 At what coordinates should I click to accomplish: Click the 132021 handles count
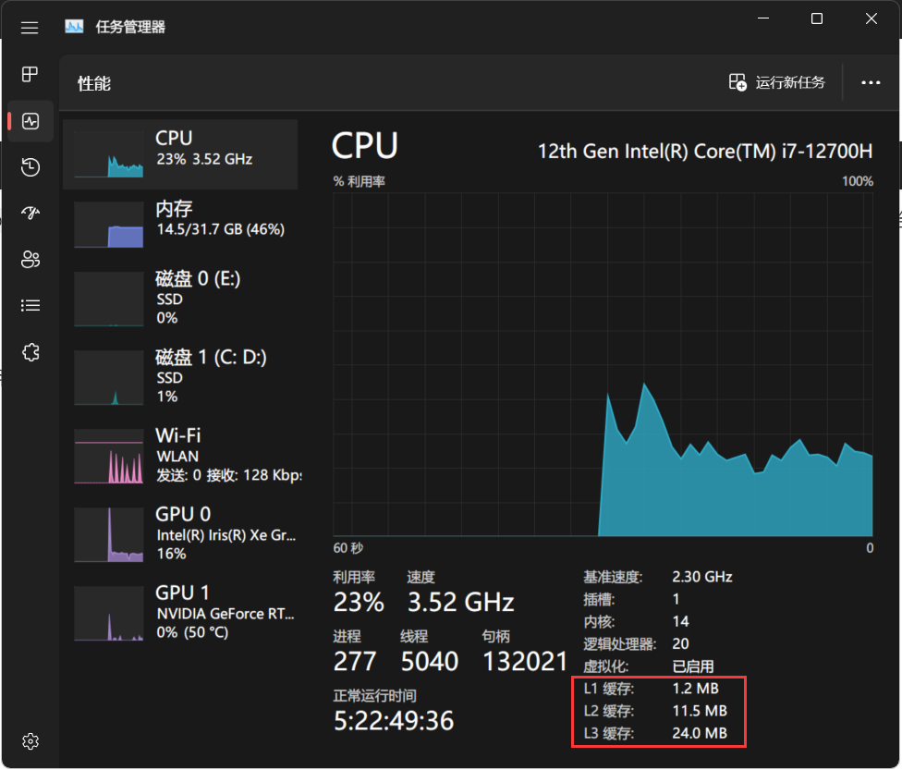(x=525, y=662)
